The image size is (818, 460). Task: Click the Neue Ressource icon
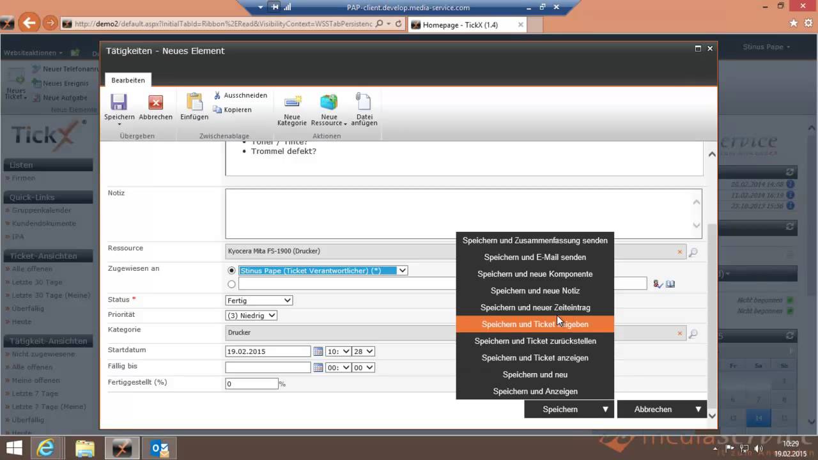point(328,102)
